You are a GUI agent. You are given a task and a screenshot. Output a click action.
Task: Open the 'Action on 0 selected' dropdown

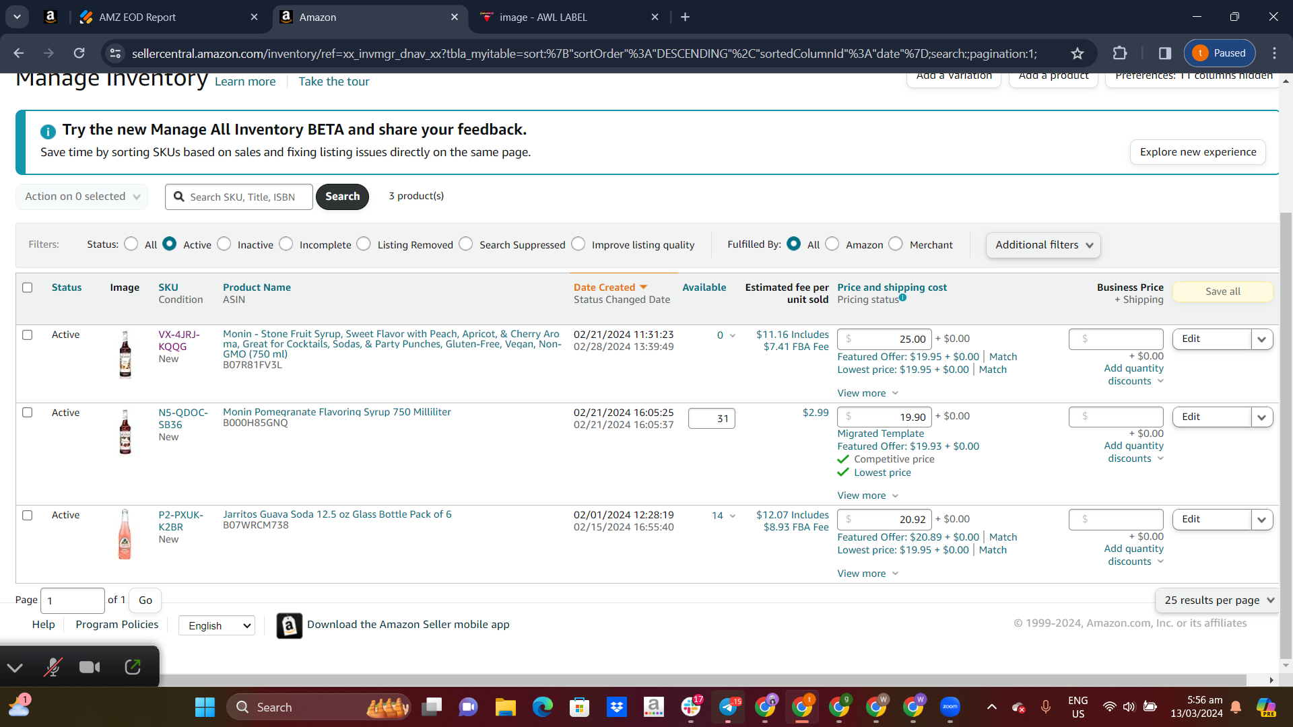pos(81,197)
